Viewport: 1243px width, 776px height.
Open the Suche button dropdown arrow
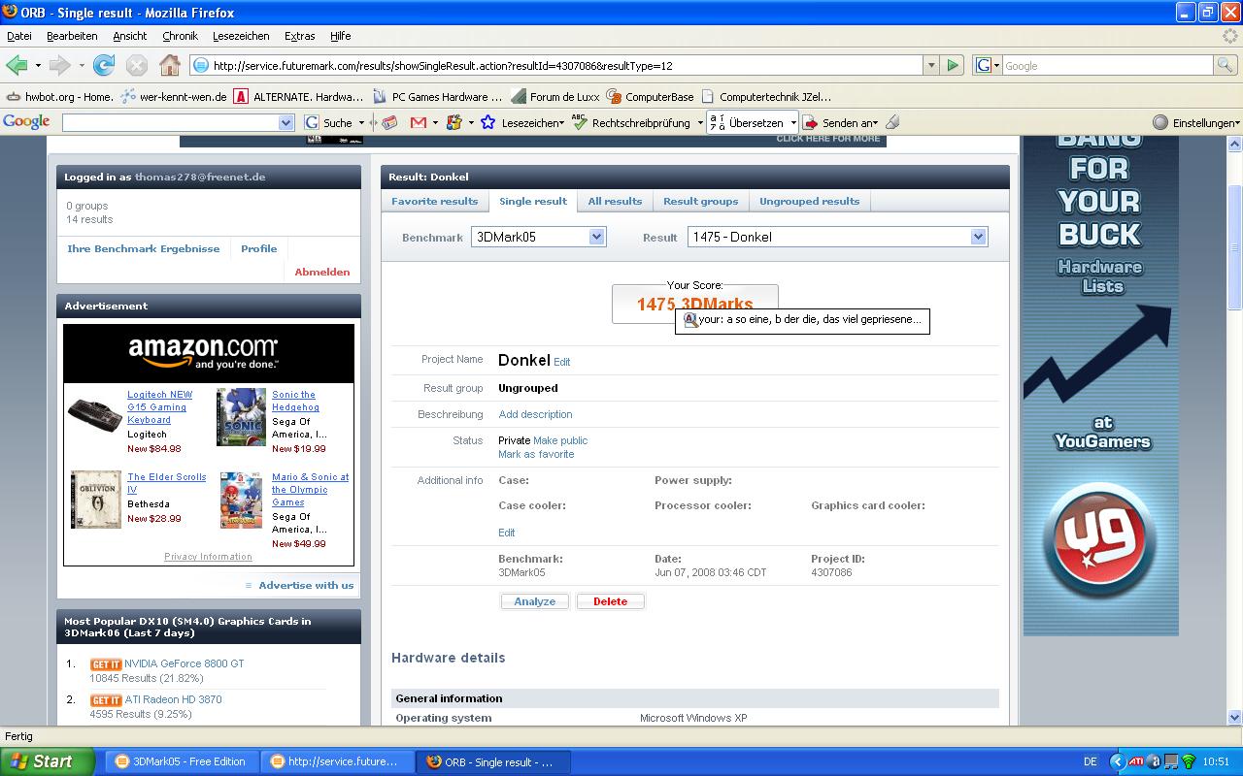[361, 122]
